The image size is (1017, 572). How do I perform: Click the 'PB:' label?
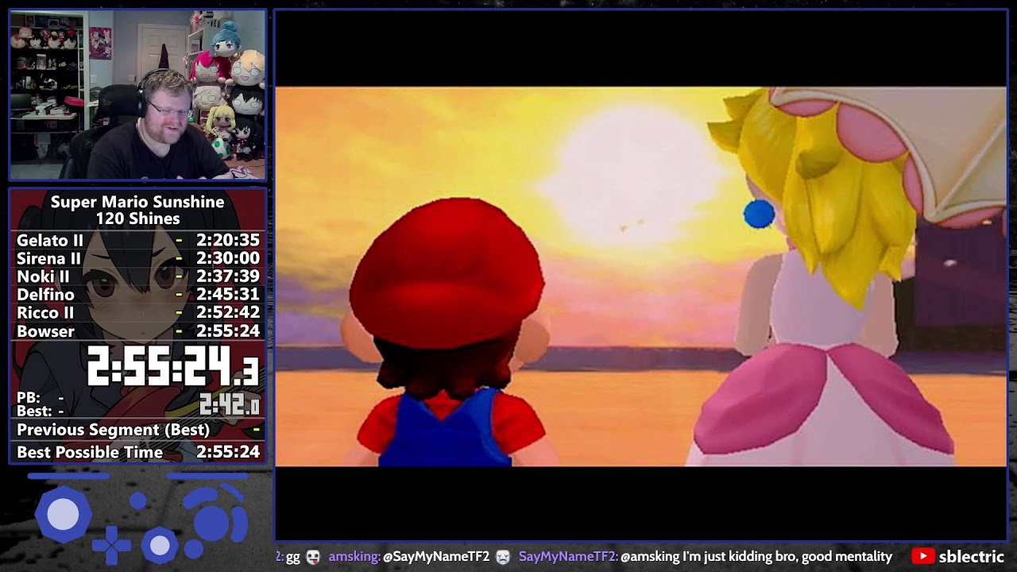click(29, 397)
